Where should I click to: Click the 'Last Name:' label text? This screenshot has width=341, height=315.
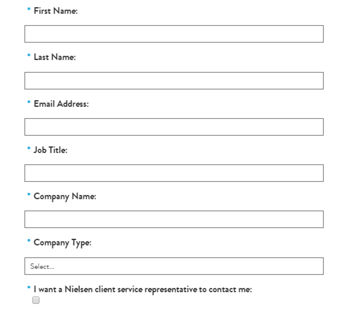click(x=55, y=57)
